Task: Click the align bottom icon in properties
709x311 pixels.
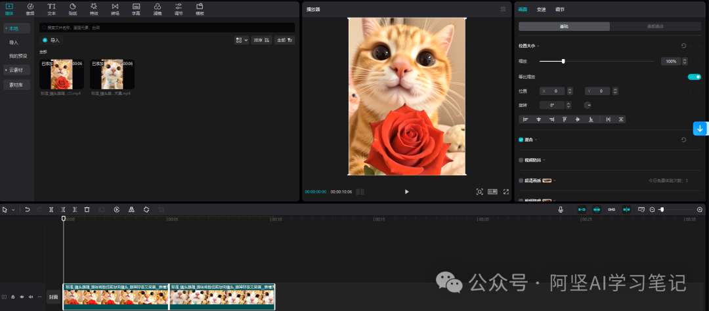Action: 591,119
